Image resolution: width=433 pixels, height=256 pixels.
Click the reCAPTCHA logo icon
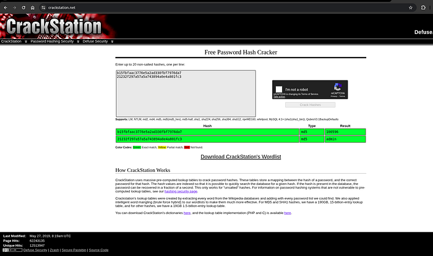(338, 87)
